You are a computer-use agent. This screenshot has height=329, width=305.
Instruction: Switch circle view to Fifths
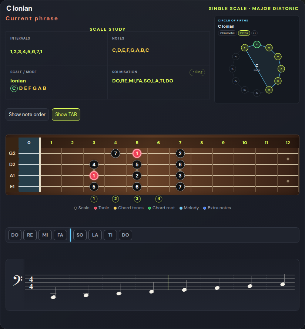pos(244,33)
